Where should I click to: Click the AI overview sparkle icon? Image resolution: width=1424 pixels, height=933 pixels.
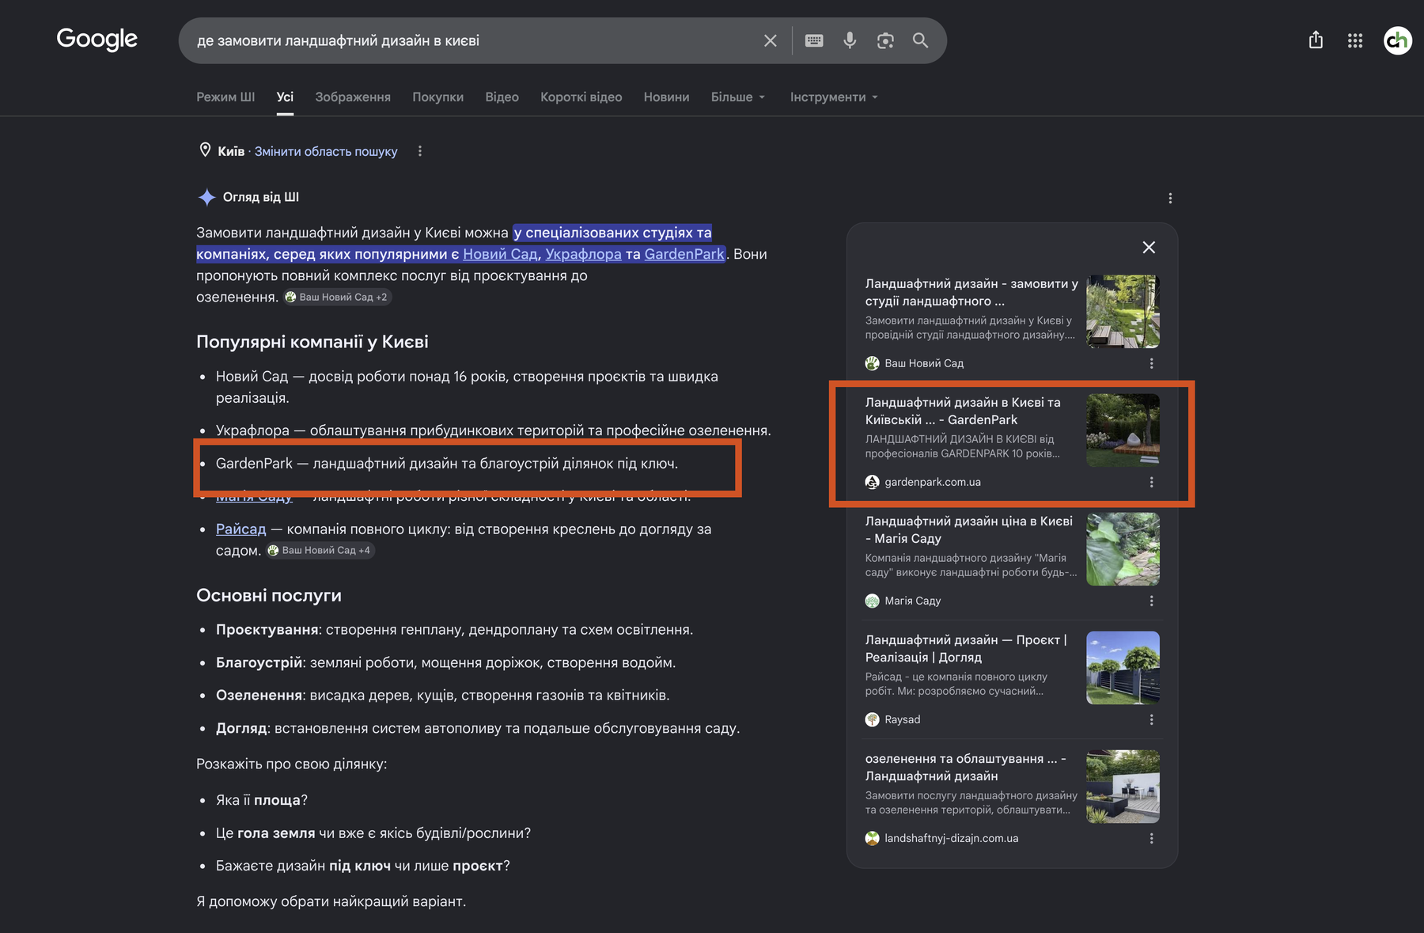point(206,197)
